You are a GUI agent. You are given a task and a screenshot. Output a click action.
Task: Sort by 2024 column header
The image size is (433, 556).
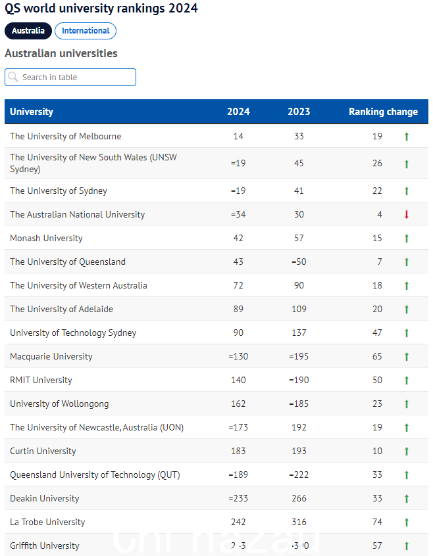(x=238, y=112)
